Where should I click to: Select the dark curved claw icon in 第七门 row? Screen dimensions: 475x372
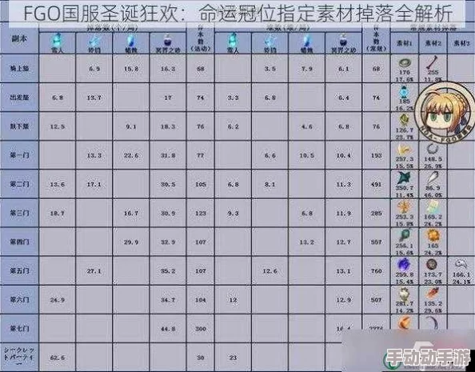point(432,322)
